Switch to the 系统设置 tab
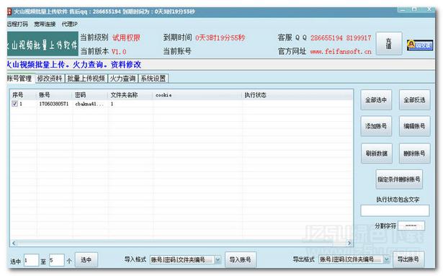 (x=153, y=79)
